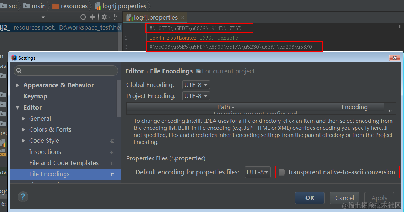Click the editor pause inspection icon
Viewport: 404px width, 212px height.
pyautogui.click(x=400, y=26)
